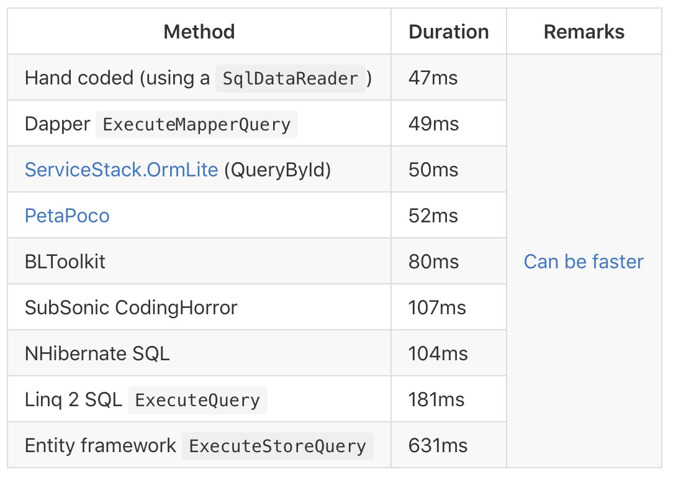The width and height of the screenshot is (681, 477).
Task: Click the Duration column header
Action: (448, 32)
